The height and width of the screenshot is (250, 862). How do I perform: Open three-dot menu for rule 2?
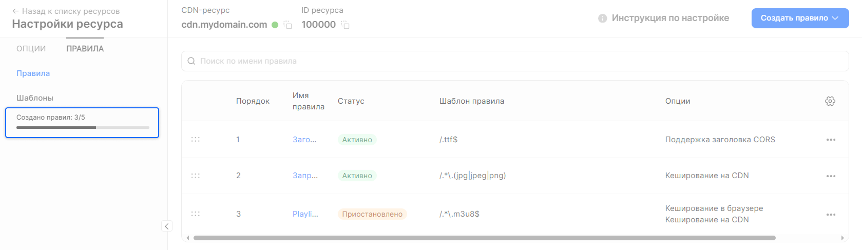pyautogui.click(x=831, y=176)
